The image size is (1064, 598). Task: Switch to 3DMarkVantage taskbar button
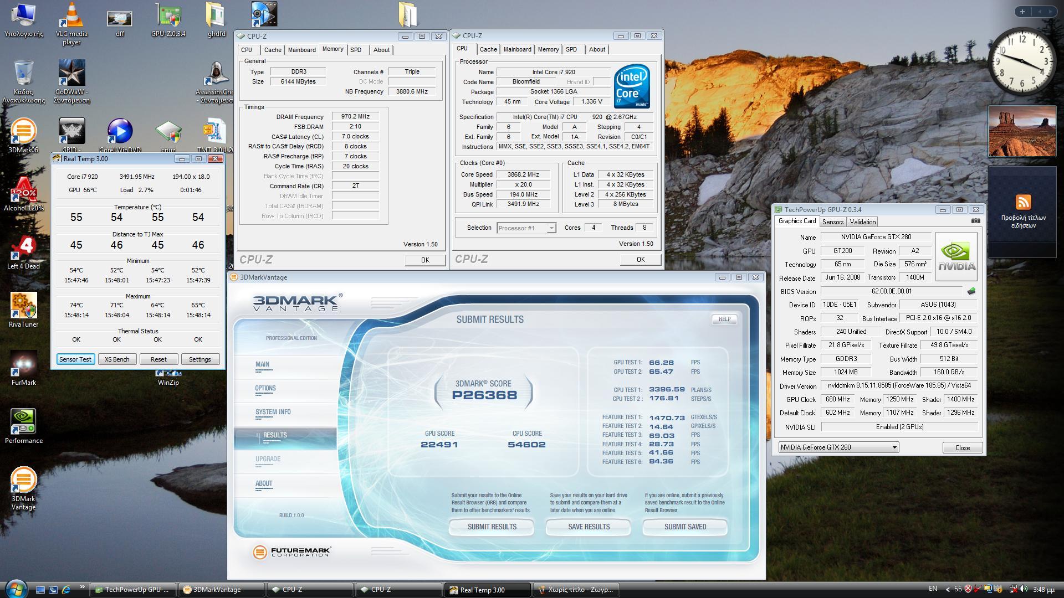click(222, 590)
